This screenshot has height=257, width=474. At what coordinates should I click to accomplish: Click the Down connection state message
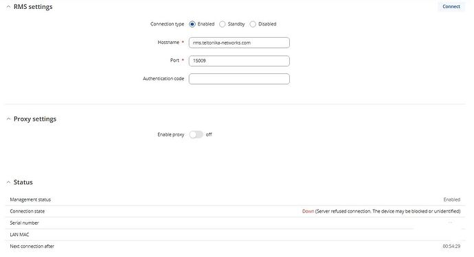coord(381,211)
